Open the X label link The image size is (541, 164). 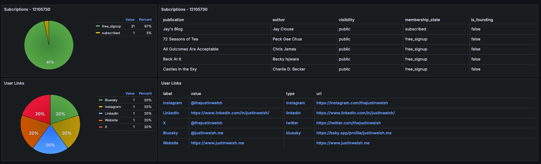click(164, 123)
